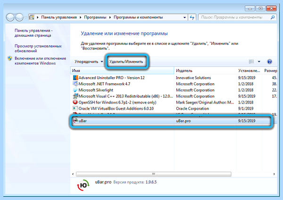Click the blue help question mark icon
Screen dimensions: 283x200
coord(269,62)
